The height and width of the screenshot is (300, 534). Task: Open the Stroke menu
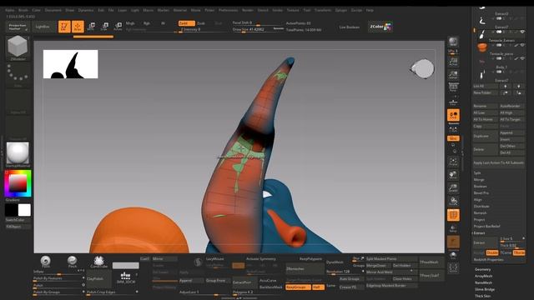click(x=278, y=10)
